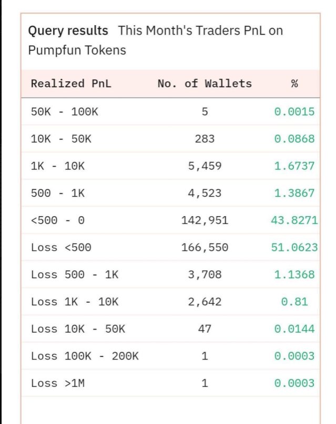Viewport: 336px width, 424px height.
Task: Click wallet count 5,459
Action: point(205,166)
